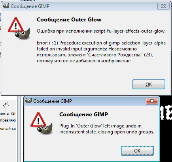Click the script-fu-layer-effects-outer-glow error line
This screenshot has width=172, height=162.
pyautogui.click(x=101, y=31)
